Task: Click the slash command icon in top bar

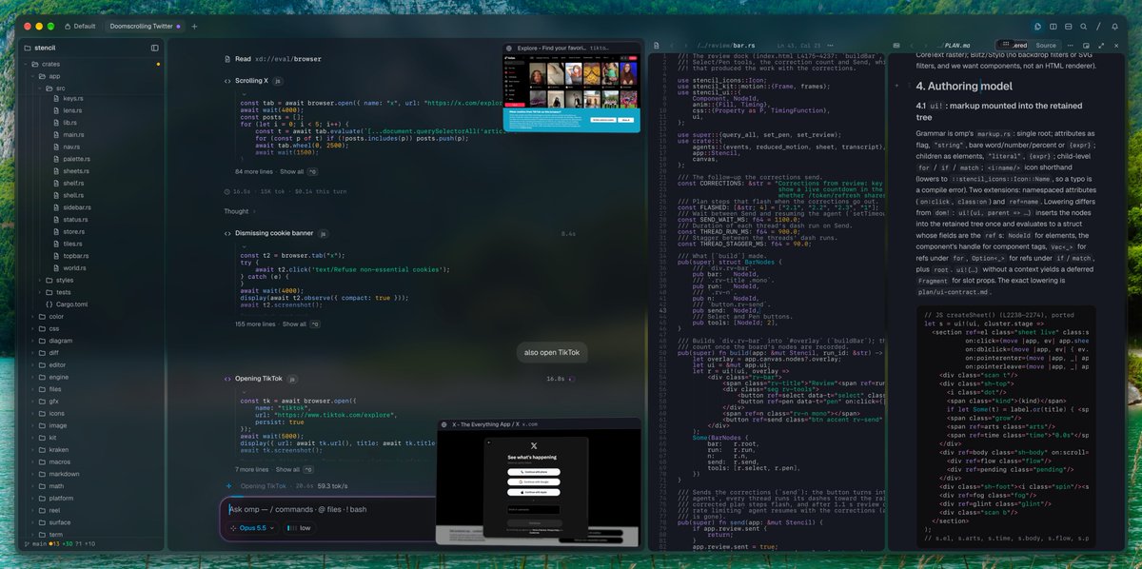Action: click(x=1099, y=27)
